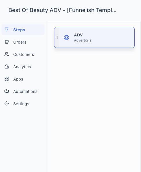
Task: Open the Customers list
Action: pos(23,54)
